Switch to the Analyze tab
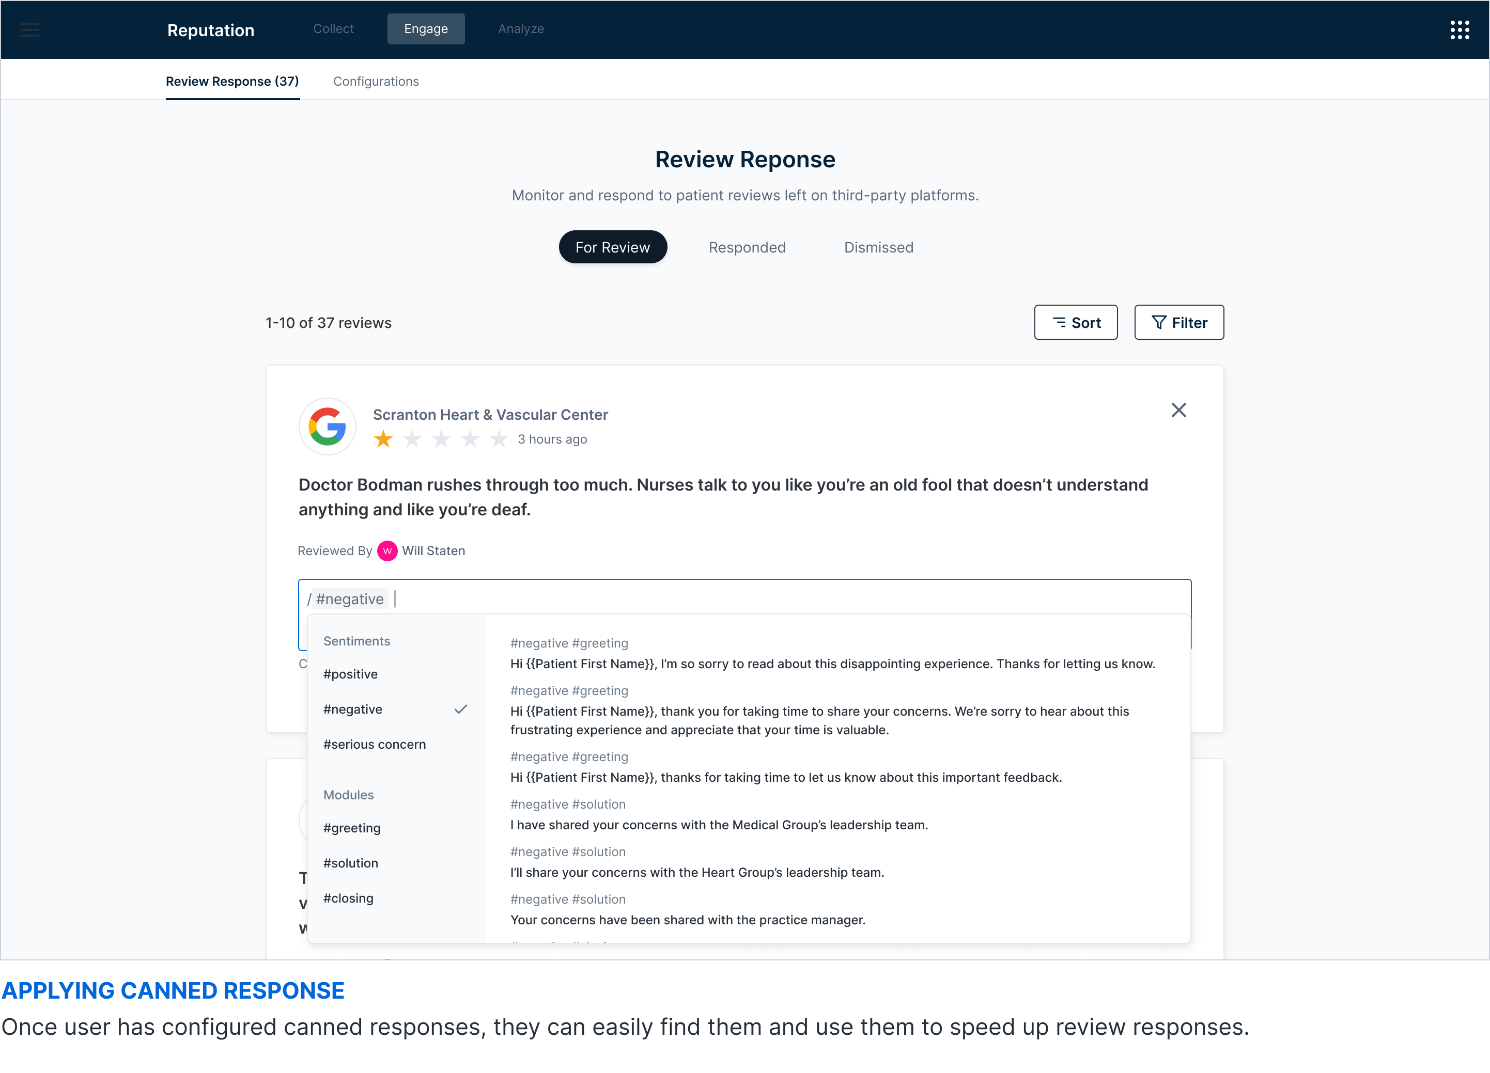Viewport: 1490px width, 1073px height. [520, 29]
